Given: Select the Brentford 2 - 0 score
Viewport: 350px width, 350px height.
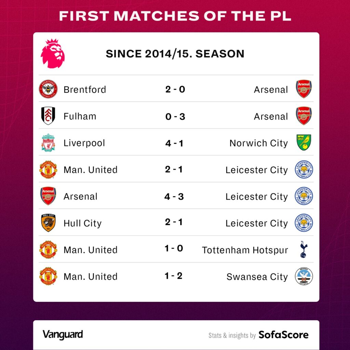Looking at the screenshot, I should point(175,89).
